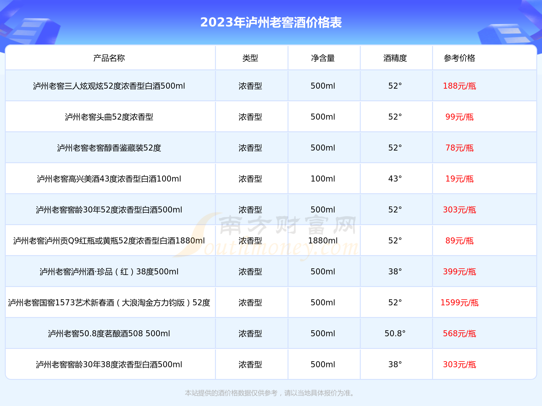Viewport: 542px width, 406px height.
Task: Click product 泸州老窖泸州酒·珍品（红）38度500ml
Action: (109, 272)
